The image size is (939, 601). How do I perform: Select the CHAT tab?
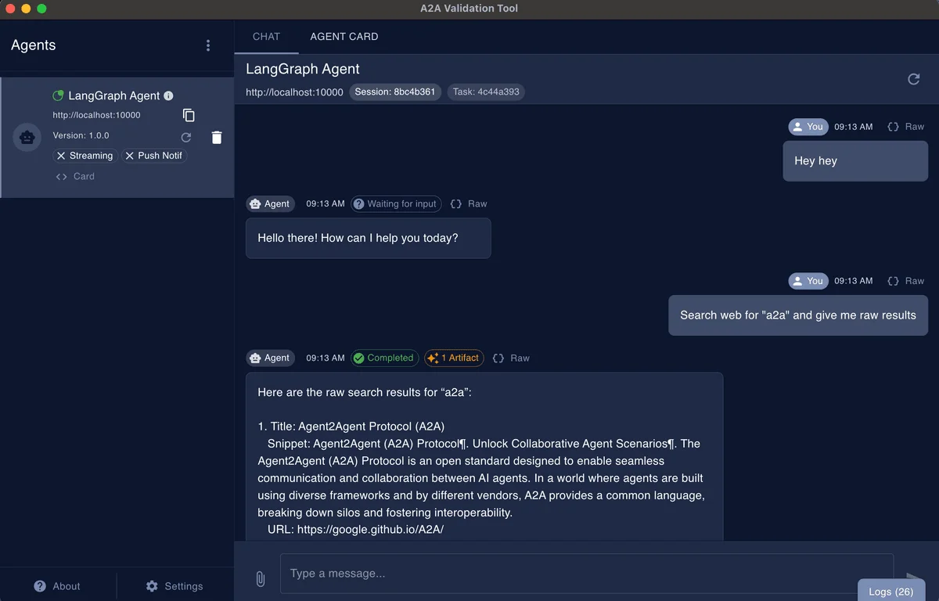point(266,36)
